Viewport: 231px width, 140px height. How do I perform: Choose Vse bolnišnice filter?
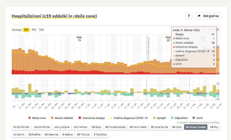click(x=42, y=127)
